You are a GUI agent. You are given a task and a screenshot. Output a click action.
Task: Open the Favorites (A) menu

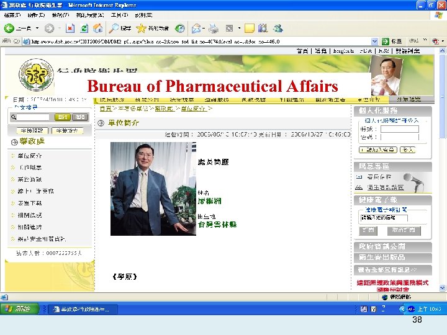tap(90, 15)
